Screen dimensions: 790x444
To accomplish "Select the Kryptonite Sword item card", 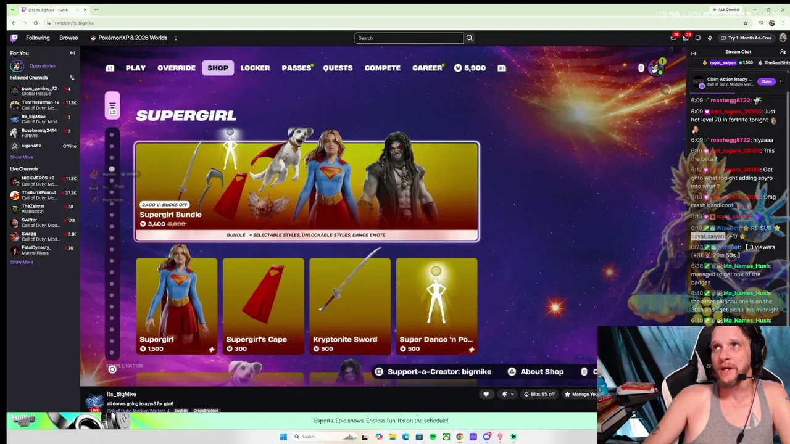I will 350,306.
